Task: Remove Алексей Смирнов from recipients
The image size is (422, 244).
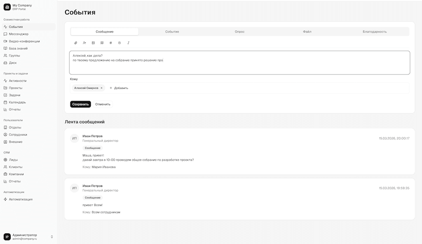Action: point(101,88)
